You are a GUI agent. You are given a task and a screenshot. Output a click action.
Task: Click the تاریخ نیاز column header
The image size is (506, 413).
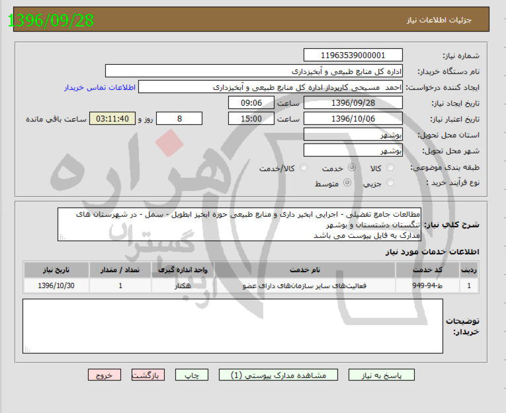(x=56, y=270)
